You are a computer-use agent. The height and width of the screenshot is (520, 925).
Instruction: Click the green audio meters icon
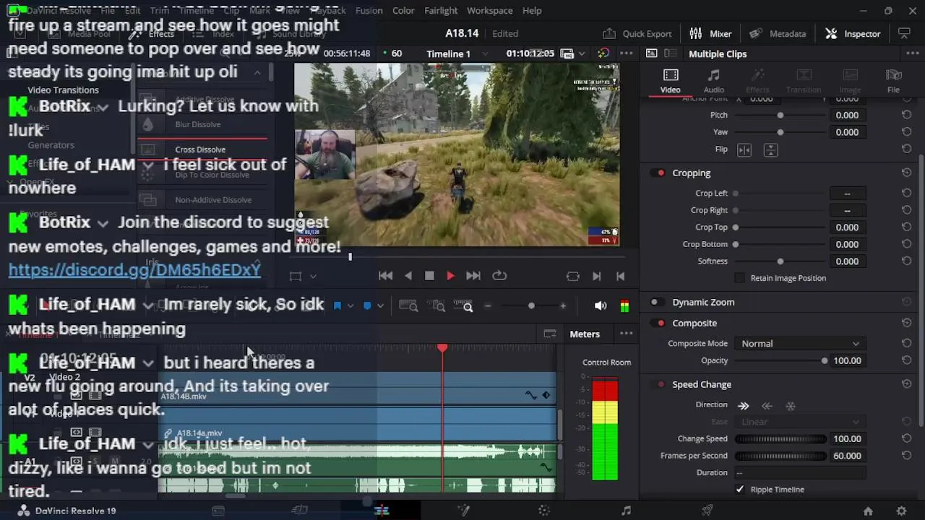point(624,306)
